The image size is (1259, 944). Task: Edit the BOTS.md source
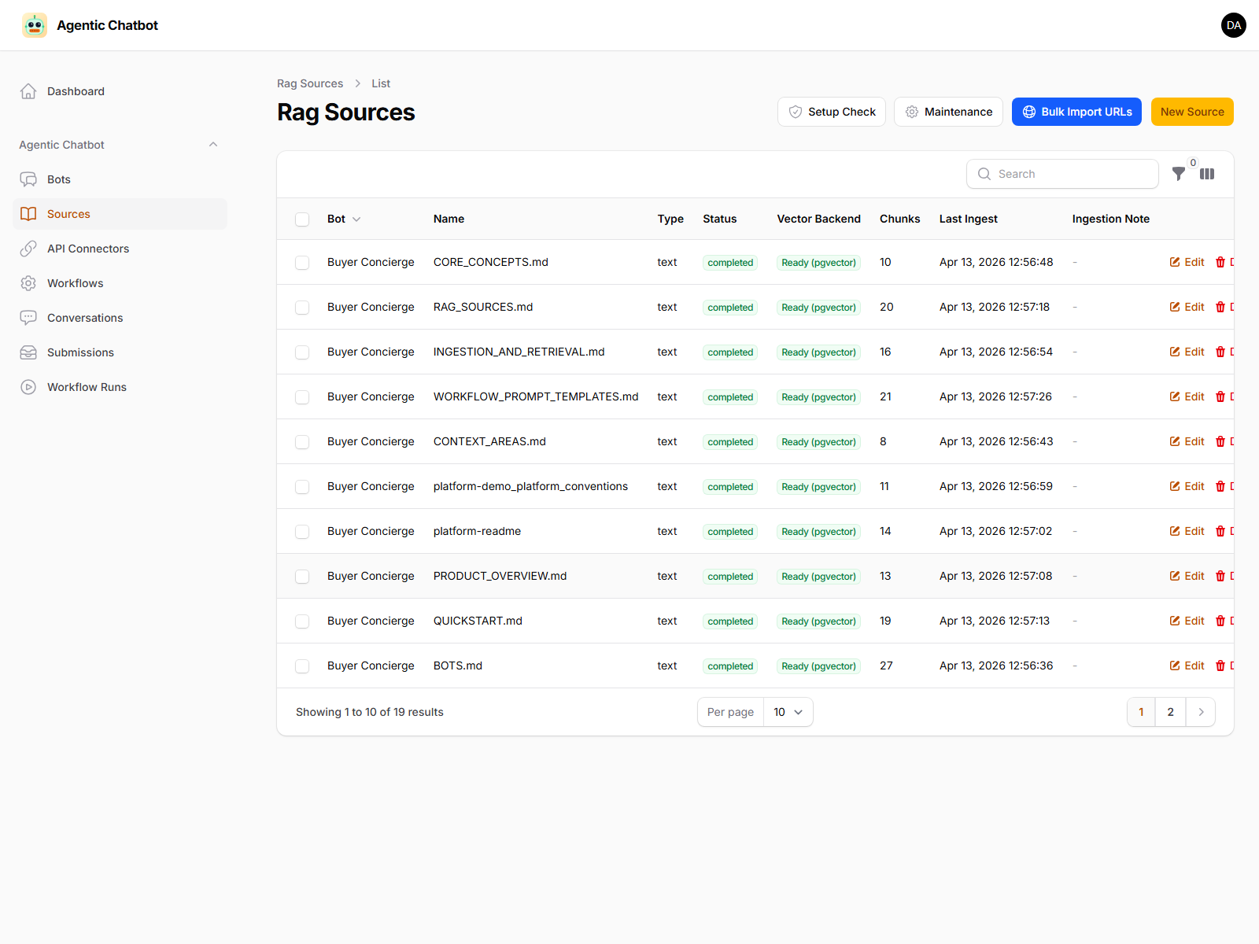click(x=1187, y=666)
